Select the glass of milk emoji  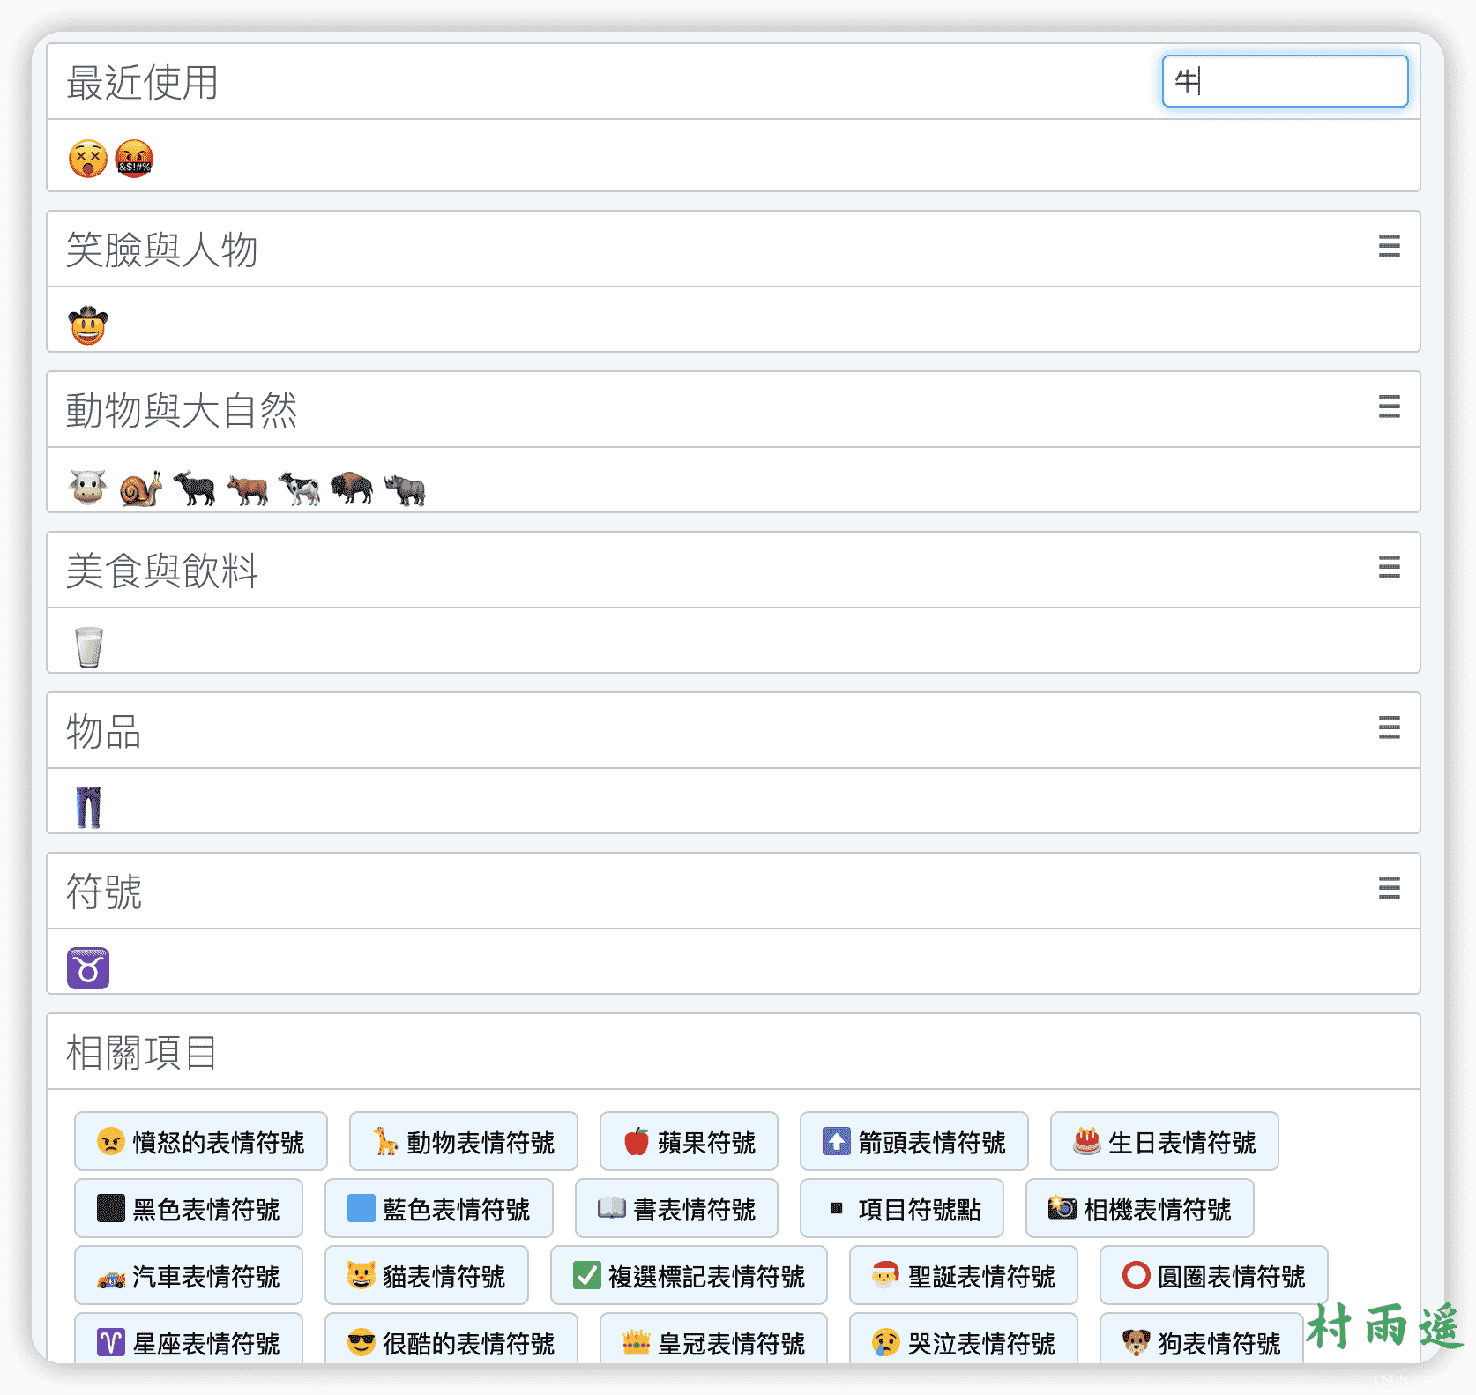pos(89,648)
